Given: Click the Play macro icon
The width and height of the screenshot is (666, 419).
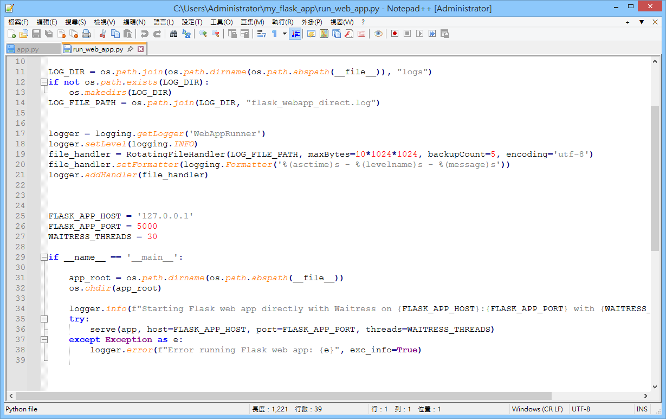Looking at the screenshot, I should click(x=419, y=34).
